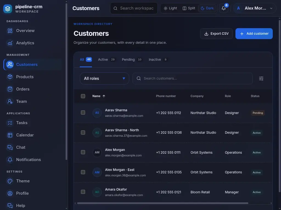Viewport: 281px width, 210px height.
Task: Click the Manager role cell
Action: (x=232, y=192)
